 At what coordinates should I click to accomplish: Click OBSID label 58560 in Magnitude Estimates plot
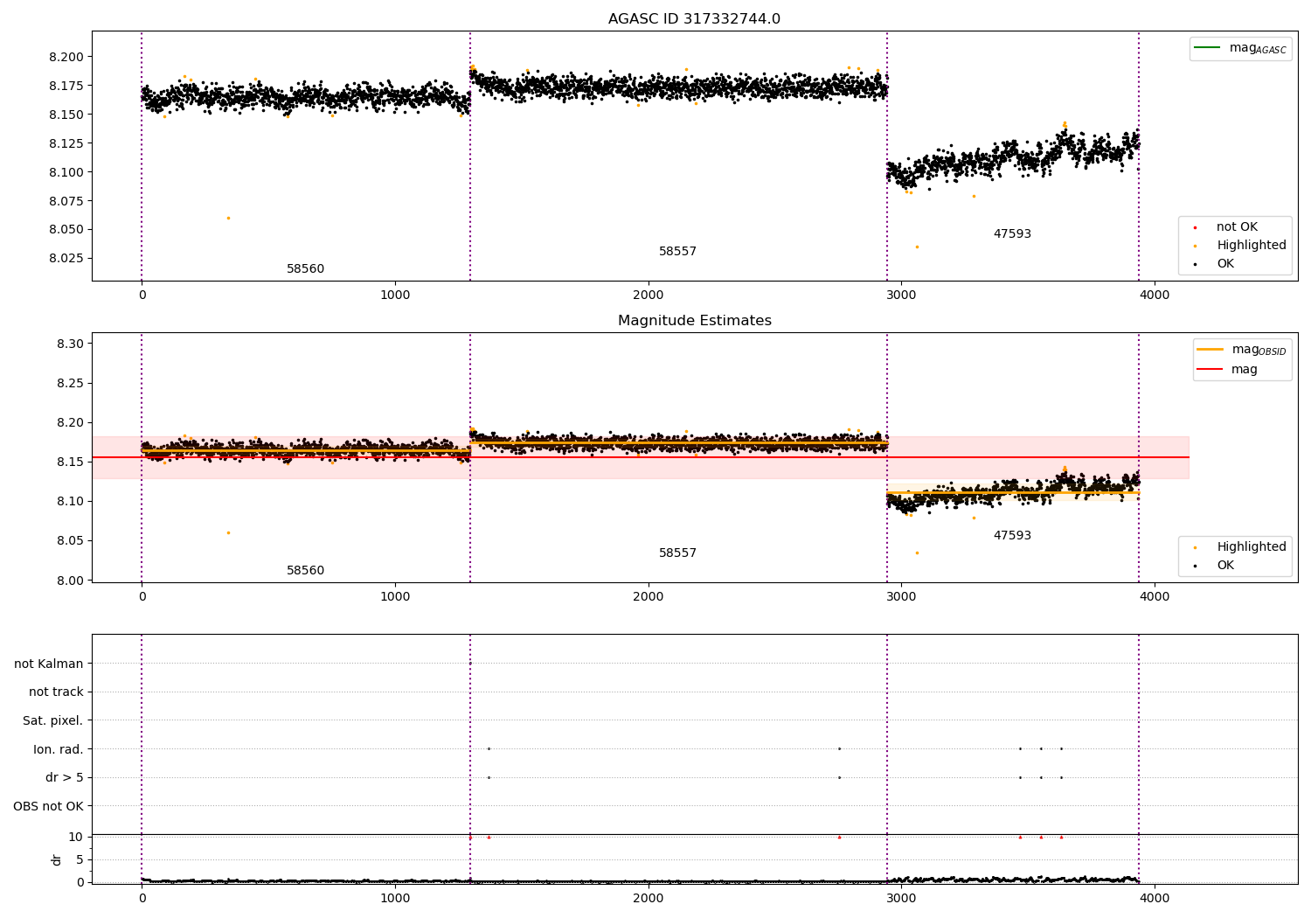pyautogui.click(x=305, y=571)
